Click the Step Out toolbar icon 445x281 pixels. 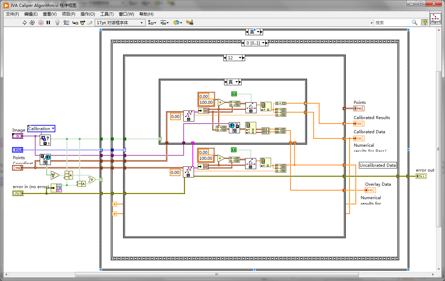pyautogui.click(x=90, y=22)
